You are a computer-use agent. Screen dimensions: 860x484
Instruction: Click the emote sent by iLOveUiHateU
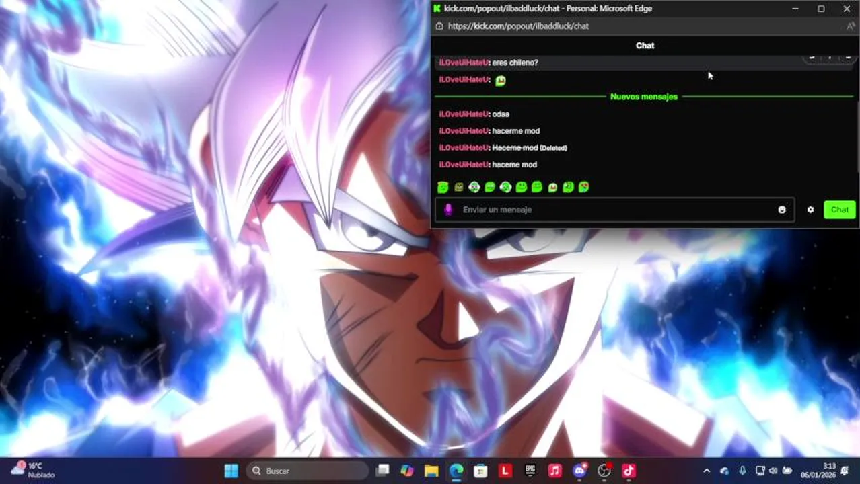tap(500, 80)
